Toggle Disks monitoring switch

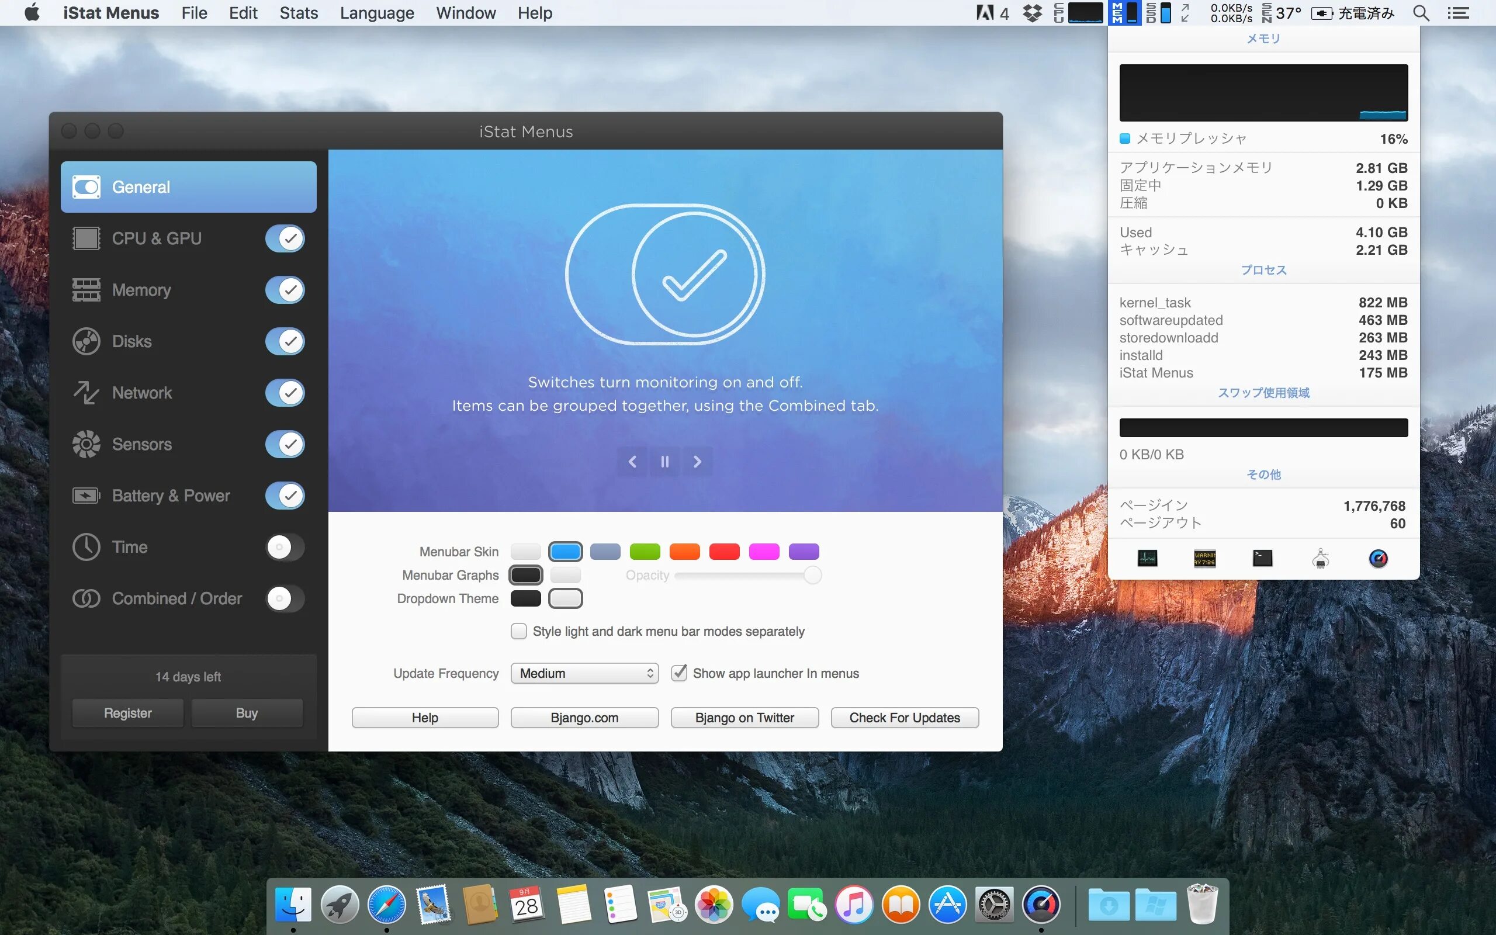click(285, 341)
